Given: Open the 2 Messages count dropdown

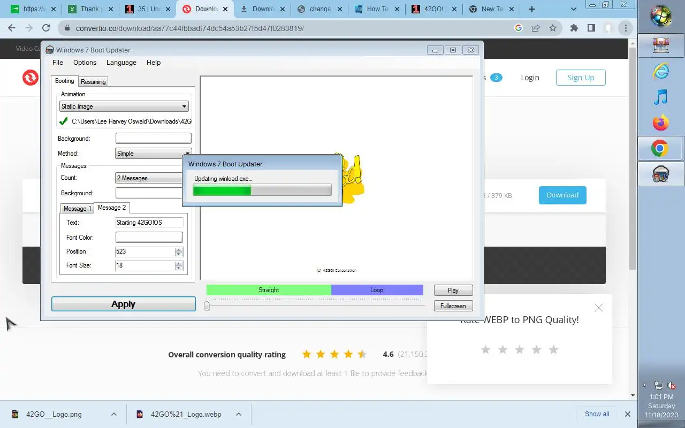Looking at the screenshot, I should (149, 178).
